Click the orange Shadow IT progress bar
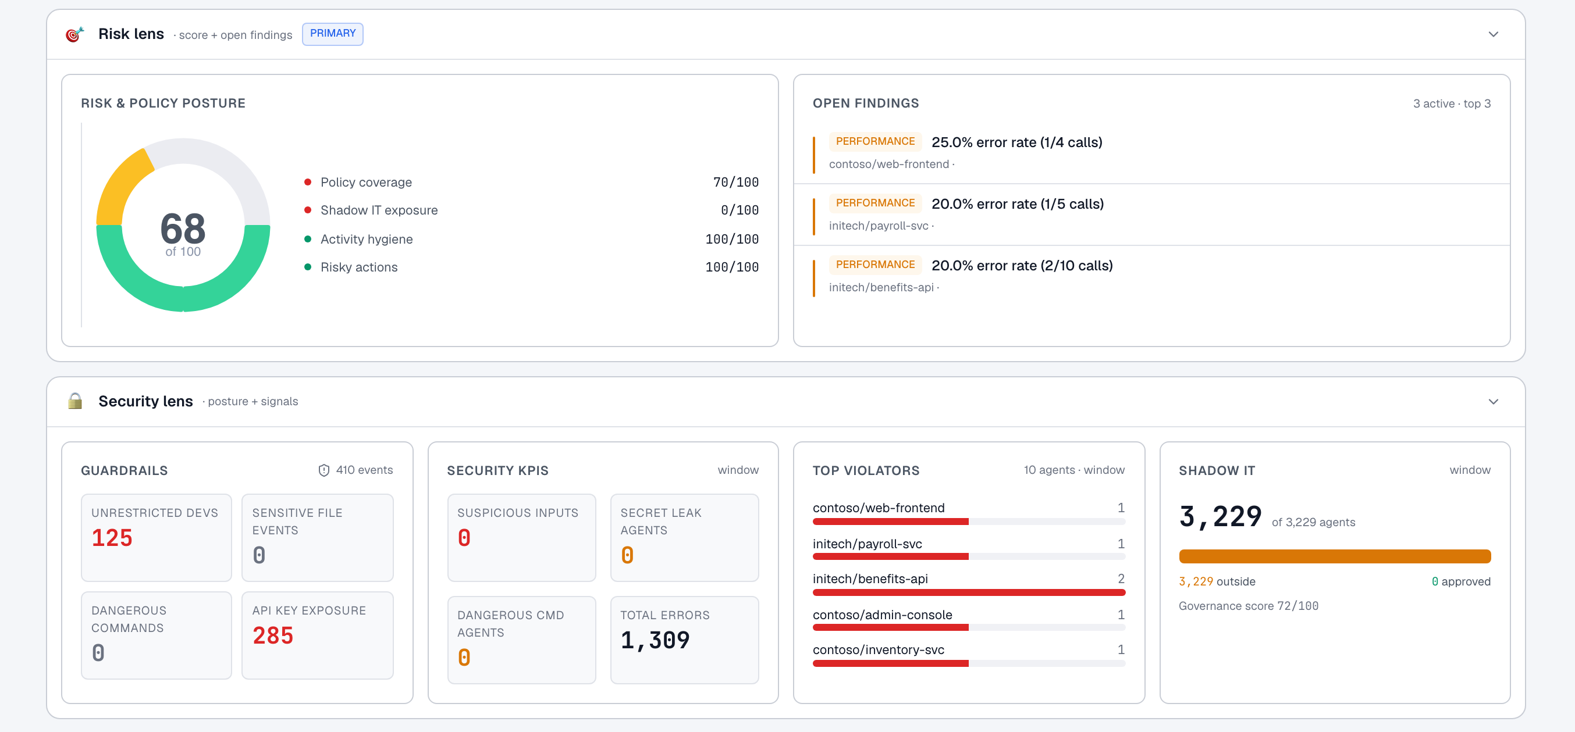1575x732 pixels. [1335, 556]
